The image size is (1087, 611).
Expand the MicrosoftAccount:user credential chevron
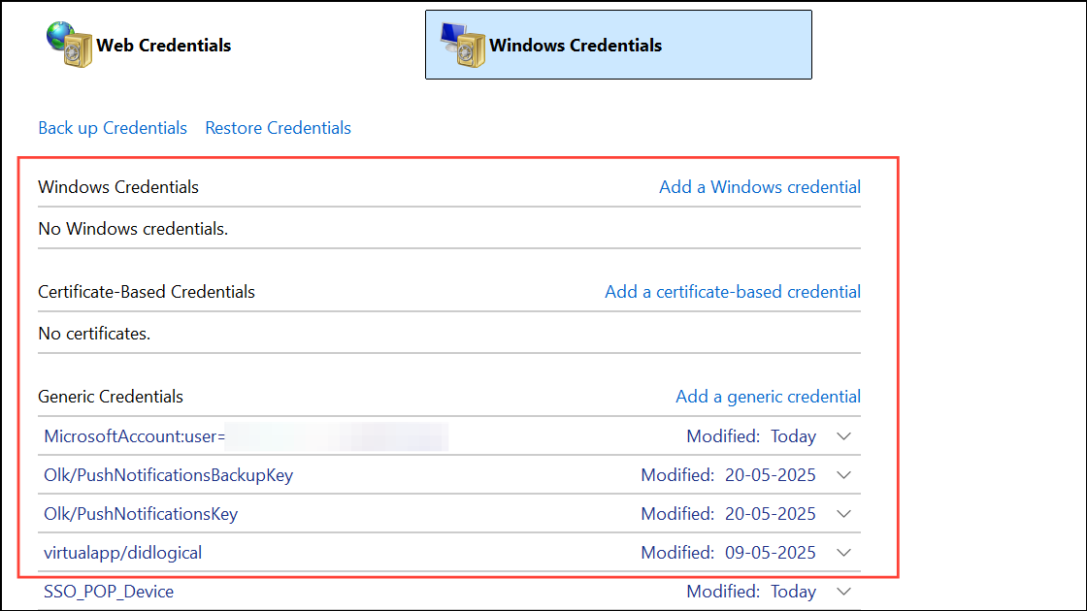point(843,436)
